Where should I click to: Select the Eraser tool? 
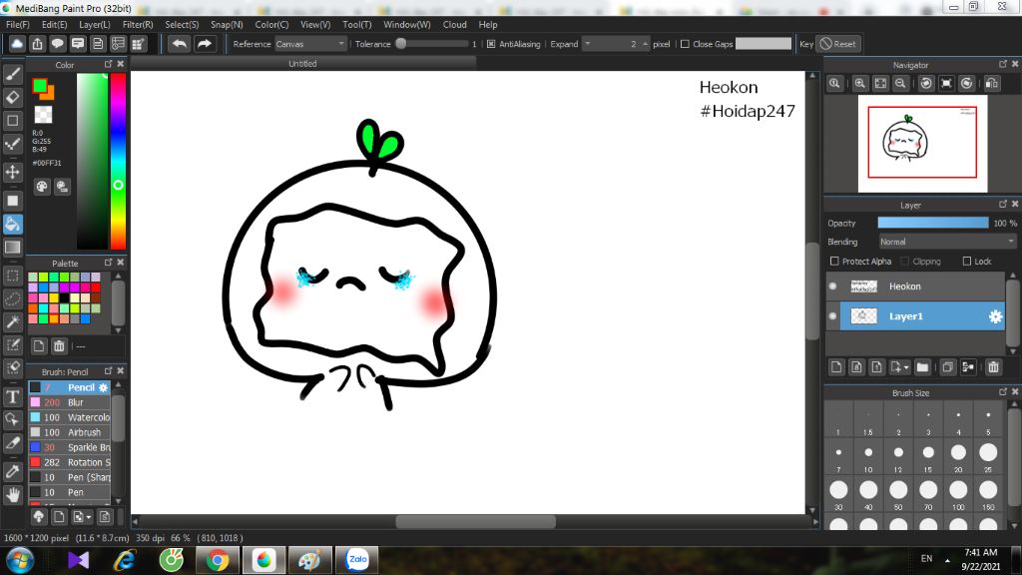[12, 98]
